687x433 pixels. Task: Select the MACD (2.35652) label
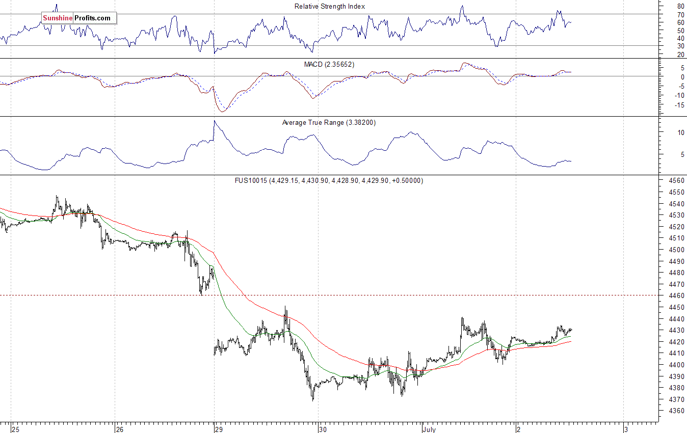coord(329,65)
